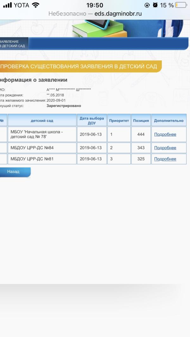Select the cell 'МБДОУ ЦРР-ДС №81'
Image resolution: width=190 pixels, height=337 pixels.
(42, 159)
